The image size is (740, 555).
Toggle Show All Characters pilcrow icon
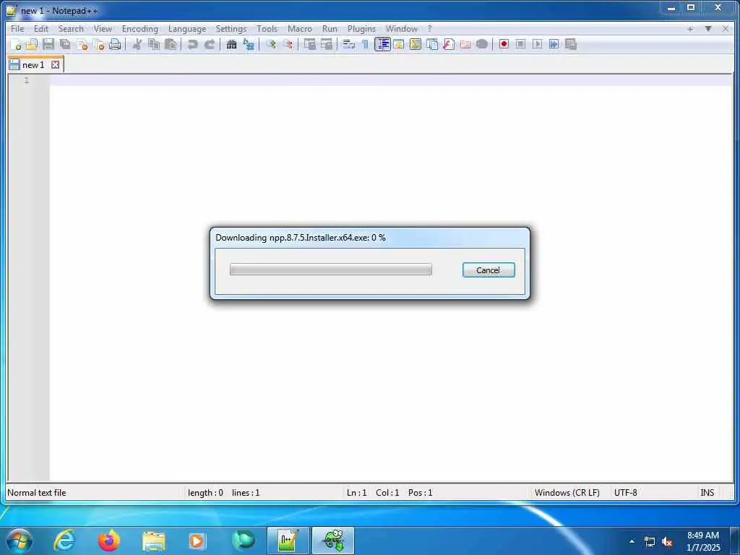coord(365,44)
